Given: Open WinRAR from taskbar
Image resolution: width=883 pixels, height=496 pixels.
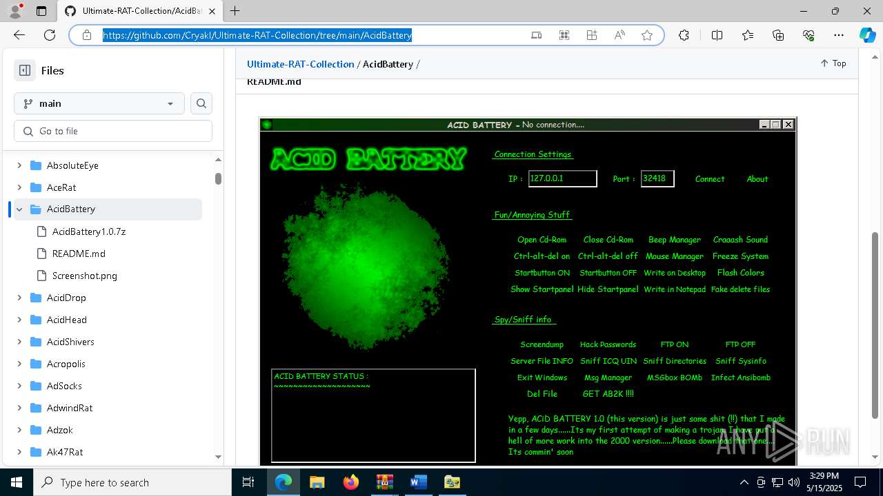Looking at the screenshot, I should [x=384, y=482].
